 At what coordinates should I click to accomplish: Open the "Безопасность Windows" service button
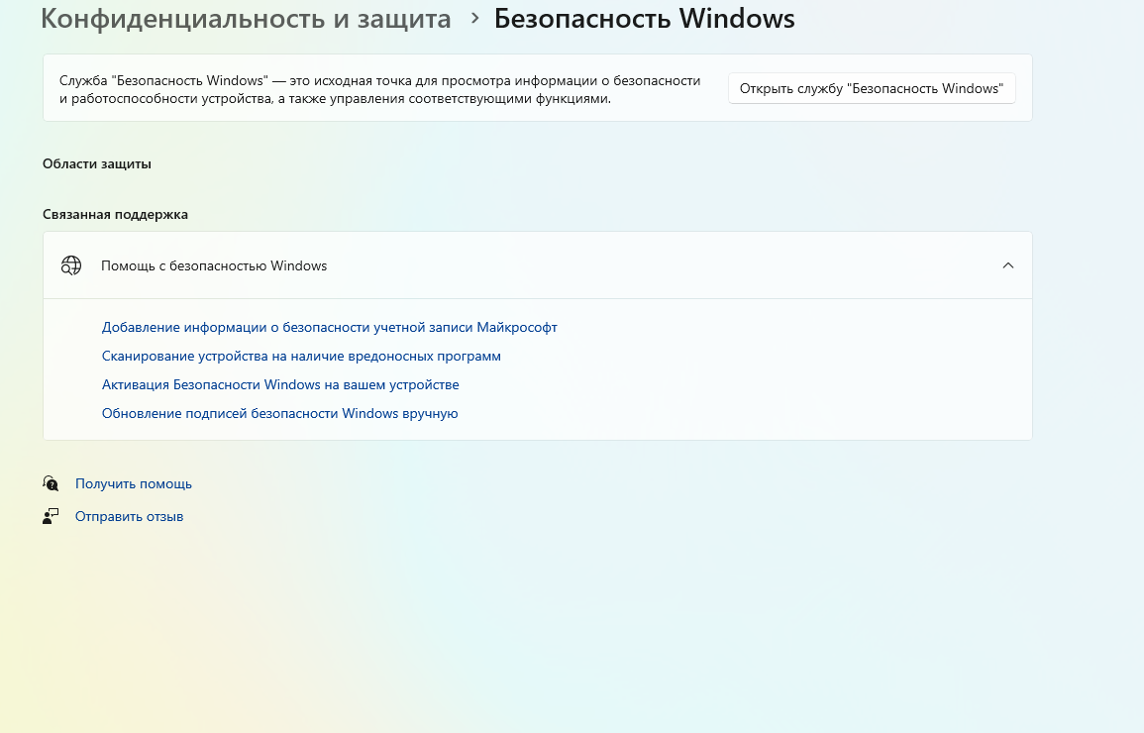click(x=872, y=88)
